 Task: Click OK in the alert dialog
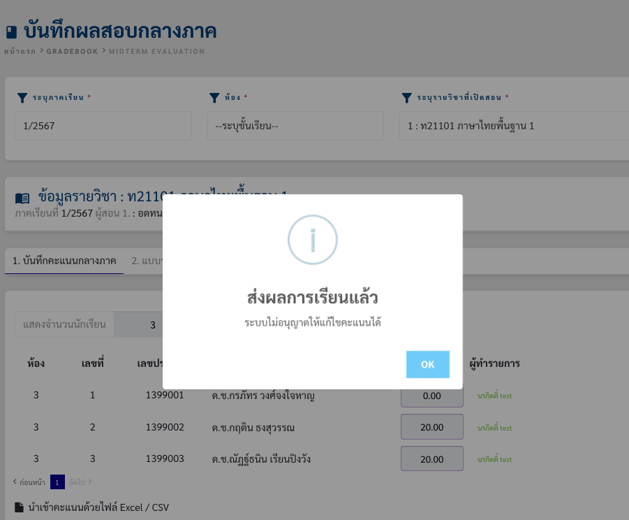pos(427,364)
